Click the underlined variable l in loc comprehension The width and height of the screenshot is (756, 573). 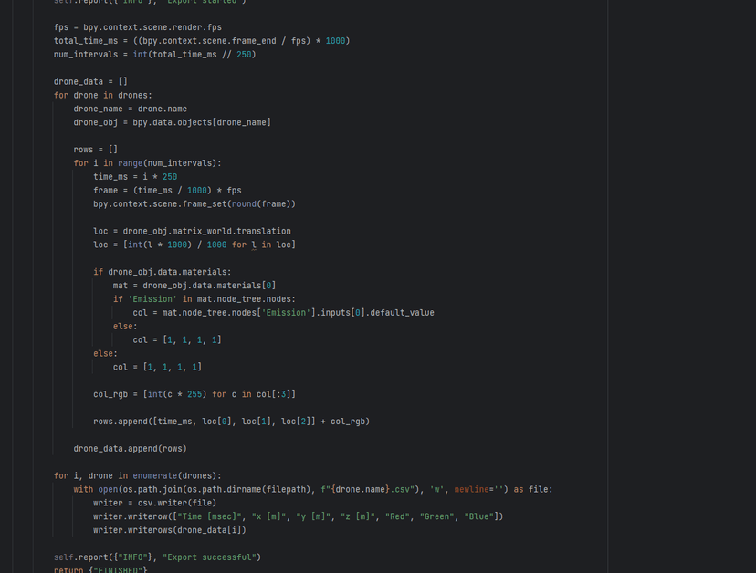pyautogui.click(x=254, y=245)
